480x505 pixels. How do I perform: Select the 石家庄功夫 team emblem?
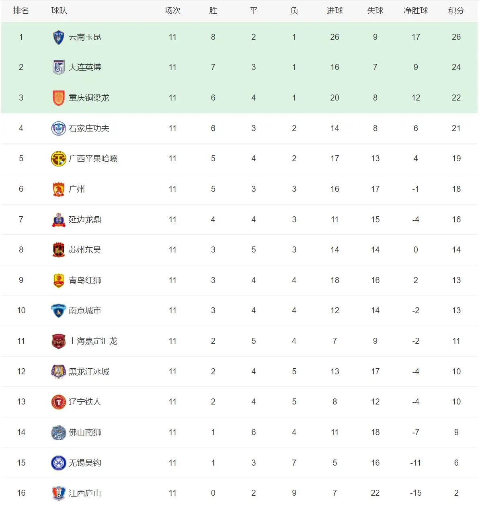click(x=59, y=128)
